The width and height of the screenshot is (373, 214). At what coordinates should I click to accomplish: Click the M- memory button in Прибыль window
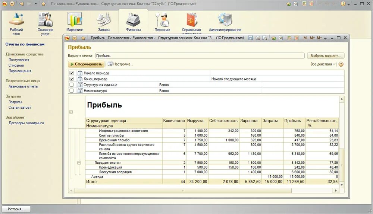(319, 38)
